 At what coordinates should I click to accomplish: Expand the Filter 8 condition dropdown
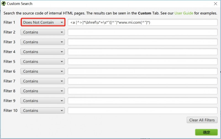pyautogui.click(x=43, y=91)
